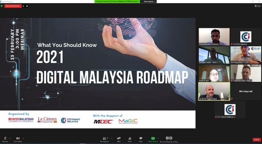Viewport: 262px width, 144px height.
Task: Click the red Leave button
Action: 257,139
